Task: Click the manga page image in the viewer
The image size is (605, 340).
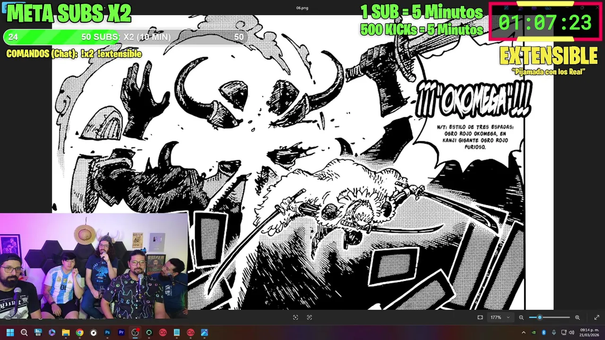Action: click(x=302, y=163)
